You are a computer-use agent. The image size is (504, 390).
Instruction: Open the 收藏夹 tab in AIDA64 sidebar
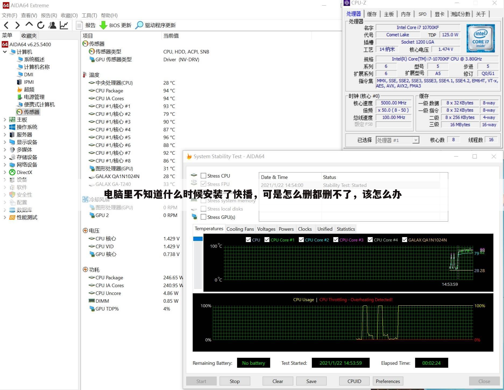29,35
